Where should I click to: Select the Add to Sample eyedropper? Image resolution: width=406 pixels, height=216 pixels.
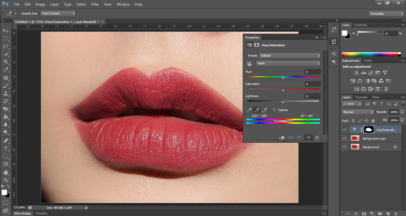pos(257,110)
